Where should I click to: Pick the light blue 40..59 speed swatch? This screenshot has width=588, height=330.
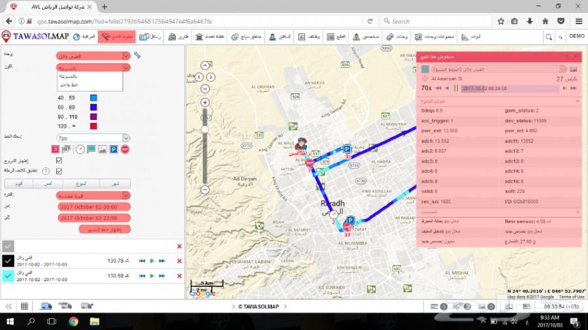pyautogui.click(x=93, y=97)
